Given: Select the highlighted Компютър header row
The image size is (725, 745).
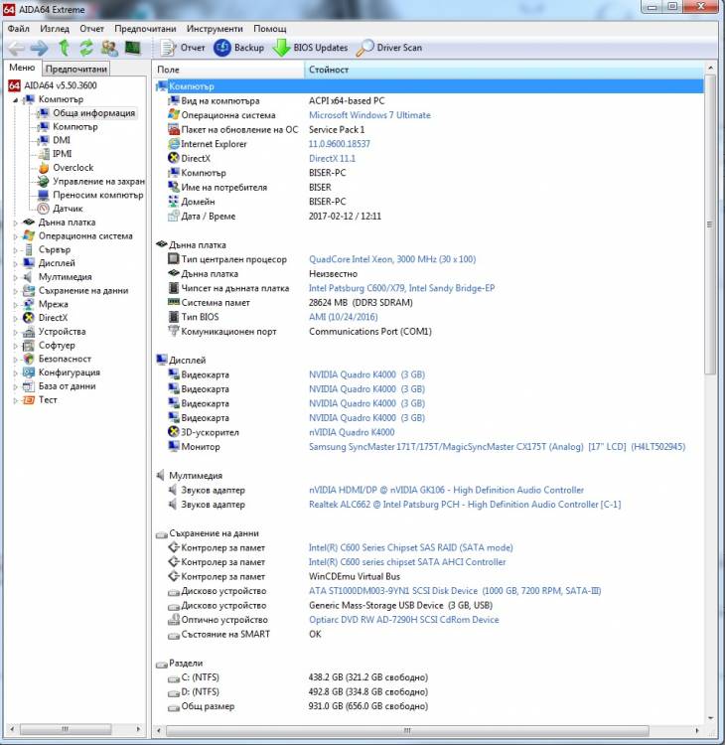Looking at the screenshot, I should (428, 86).
